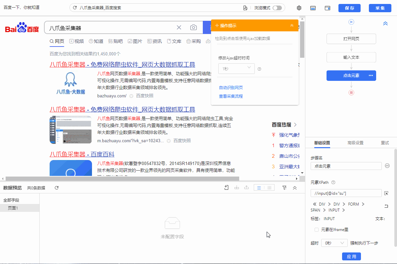The image size is (397, 264).
Task: Open the 超时 0秒 timeout dropdown
Action: coord(334,243)
